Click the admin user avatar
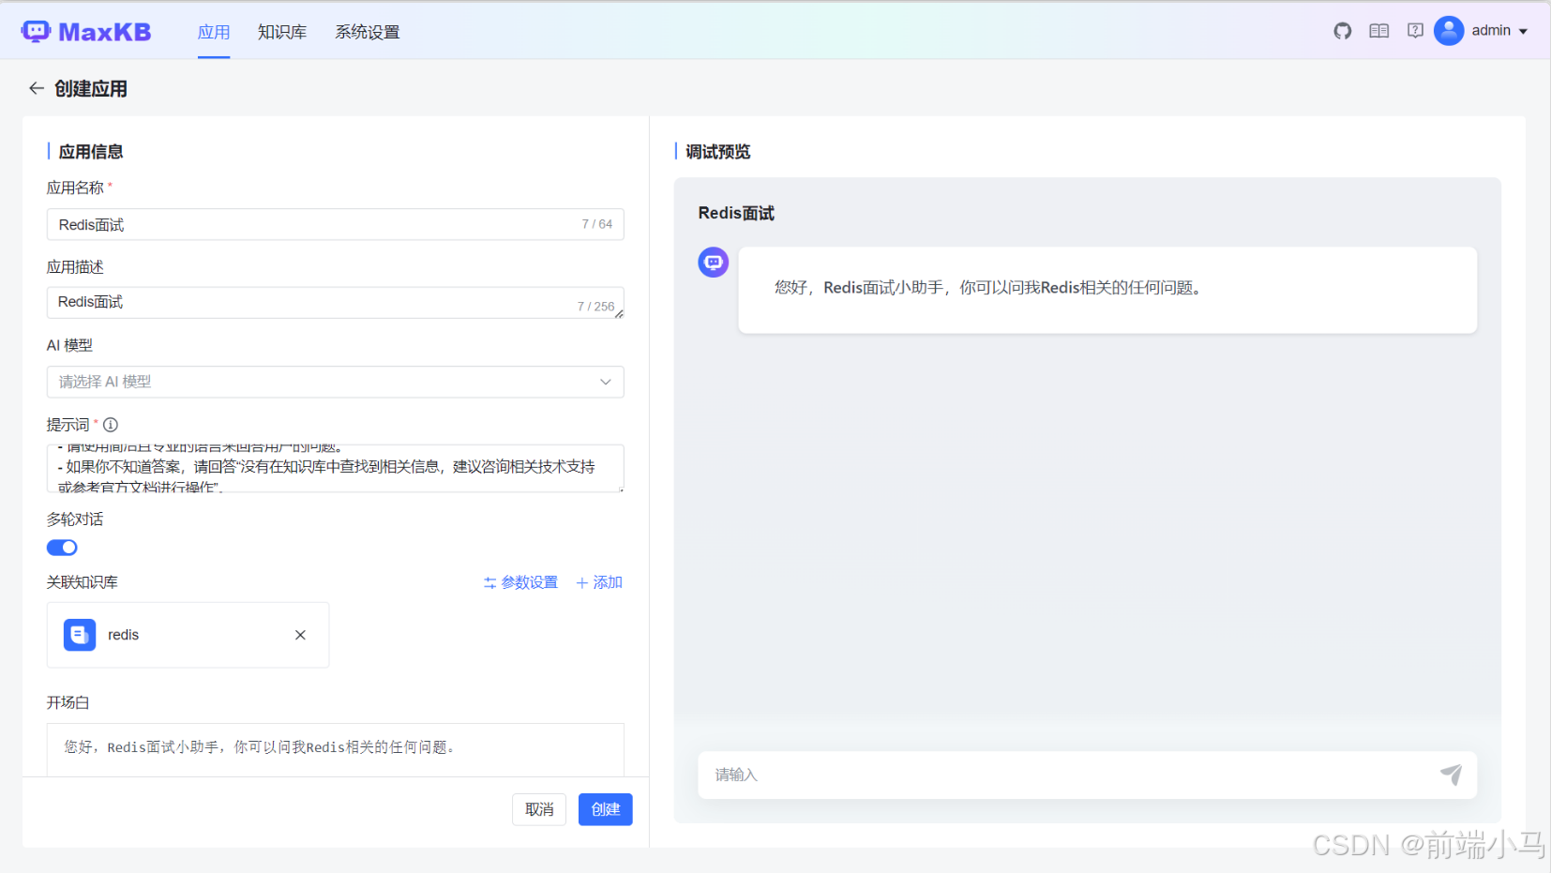Image resolution: width=1551 pixels, height=873 pixels. [1449, 31]
